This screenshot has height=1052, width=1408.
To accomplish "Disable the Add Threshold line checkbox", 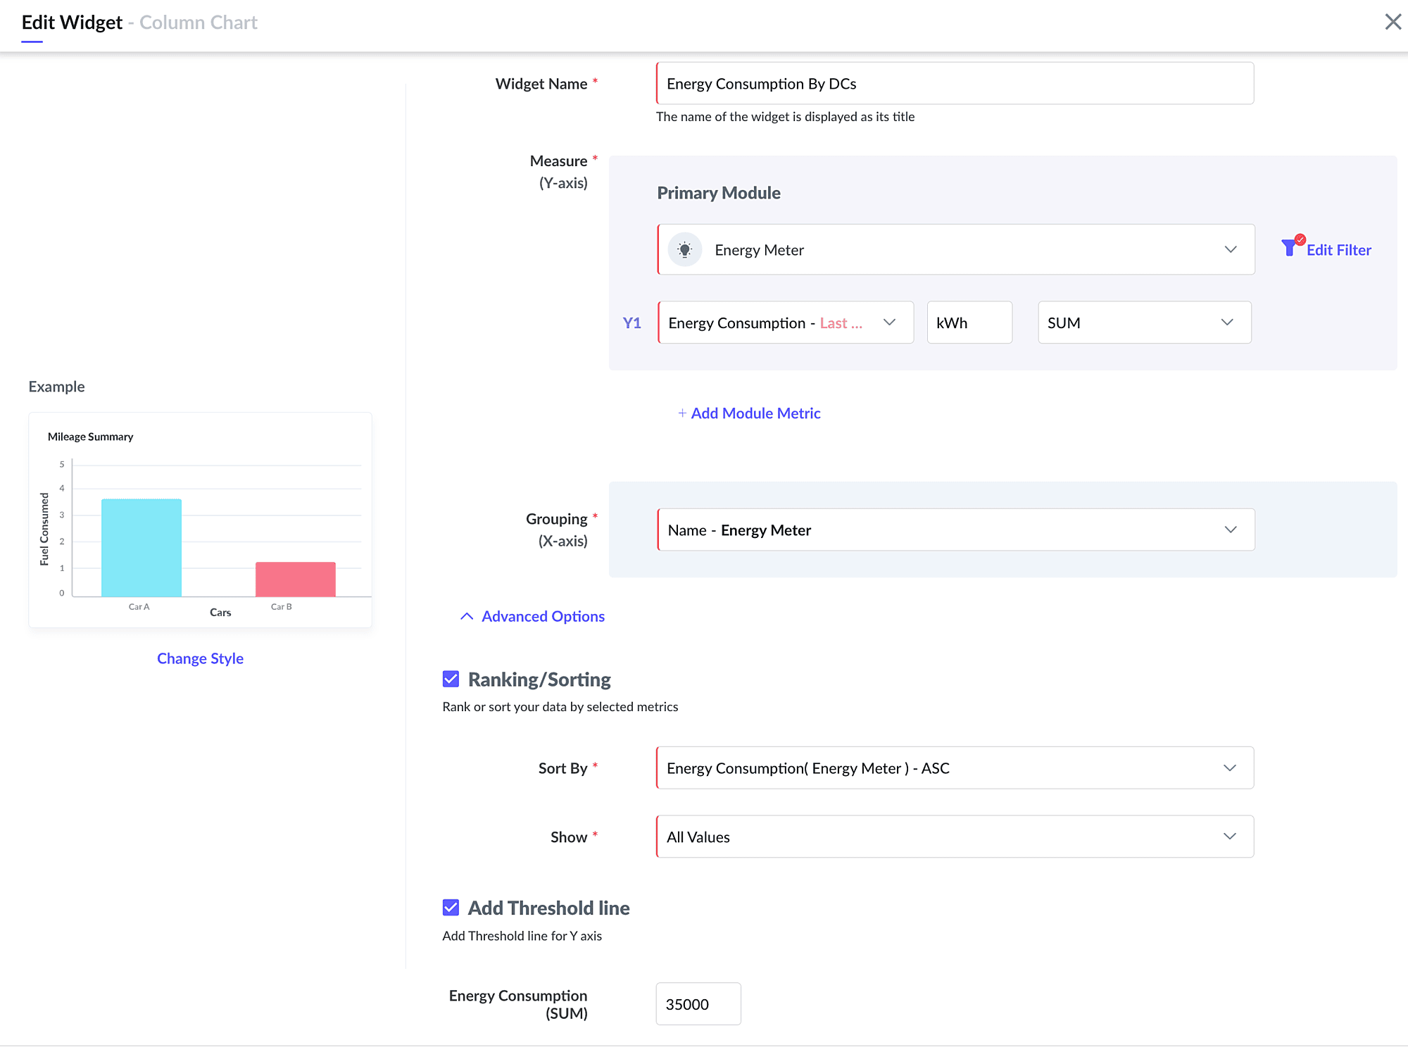I will 451,907.
